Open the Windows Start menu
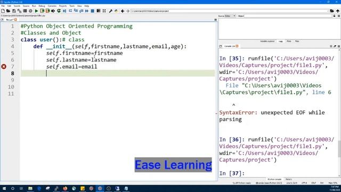The image size is (341, 192). (4, 188)
